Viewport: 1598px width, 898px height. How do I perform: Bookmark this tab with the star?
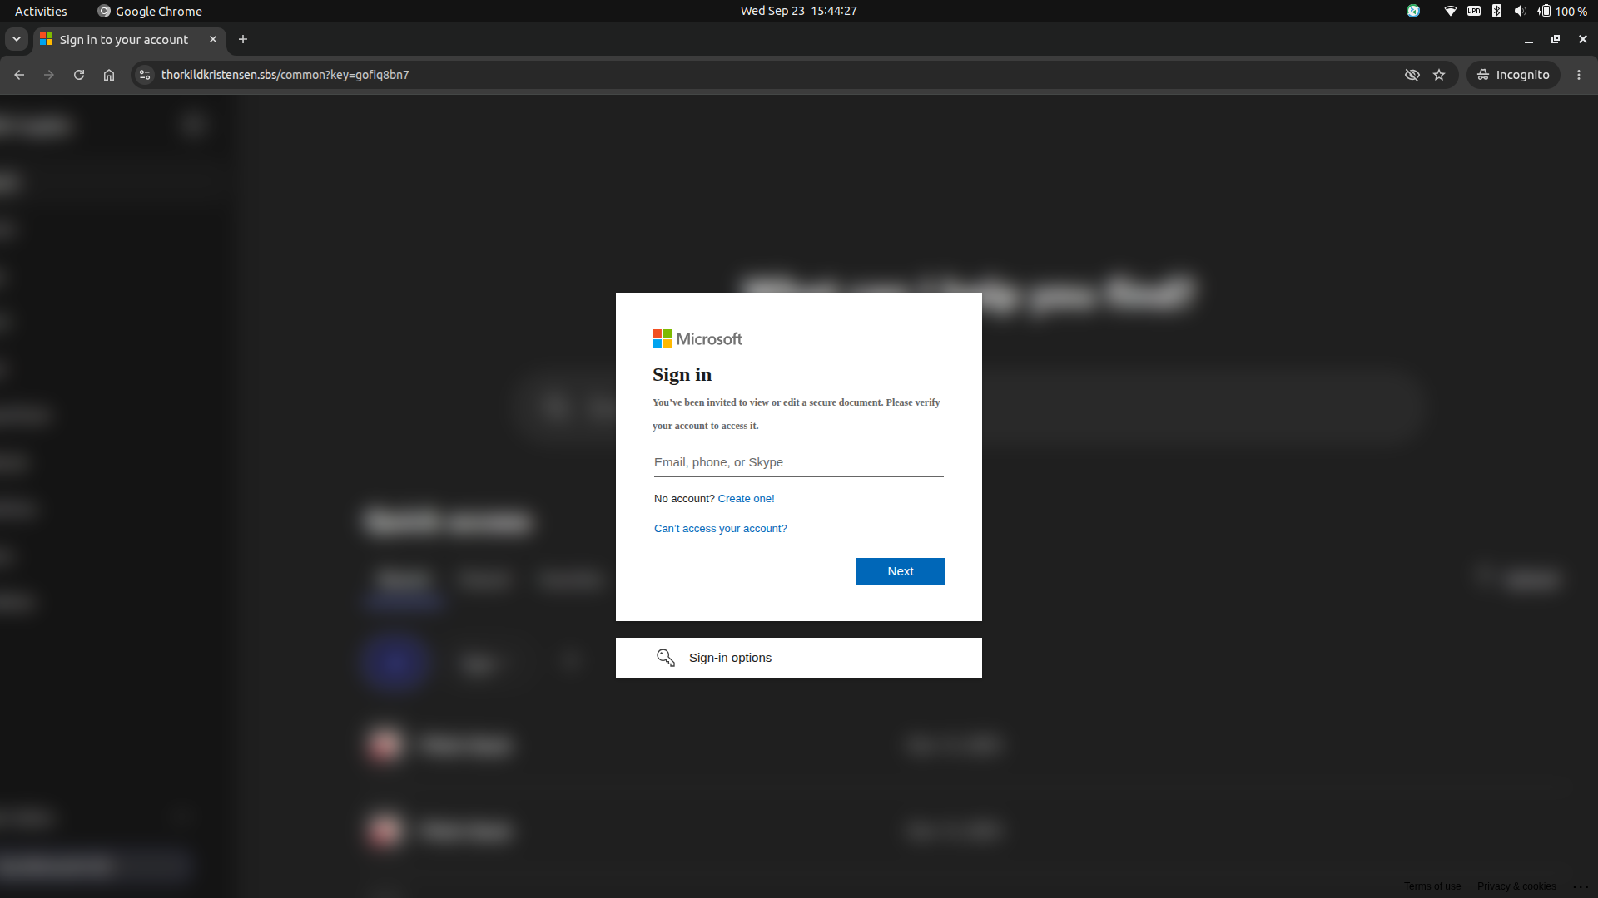point(1439,75)
